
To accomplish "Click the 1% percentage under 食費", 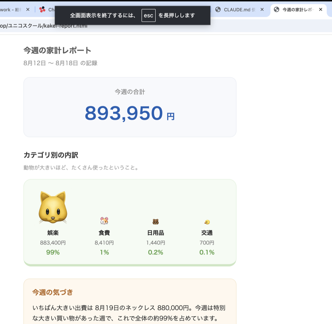I will point(104,252).
